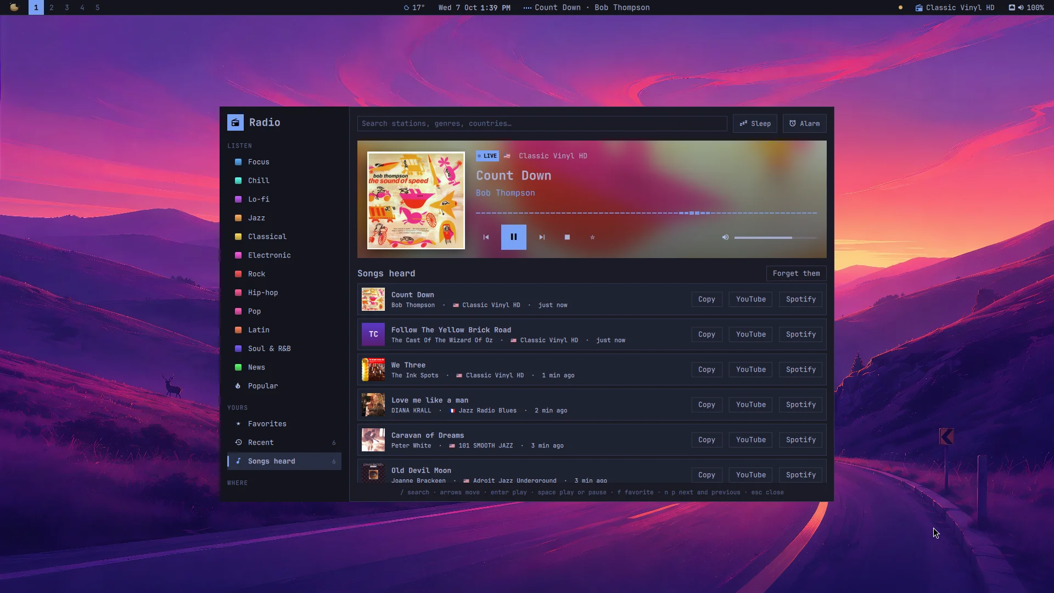The height and width of the screenshot is (593, 1054).
Task: Select the Rock genre color icon
Action: pyautogui.click(x=238, y=274)
